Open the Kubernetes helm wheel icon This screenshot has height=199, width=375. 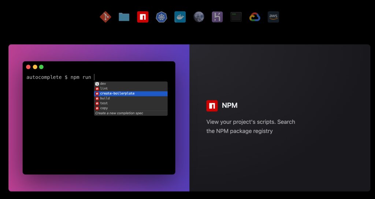(161, 17)
